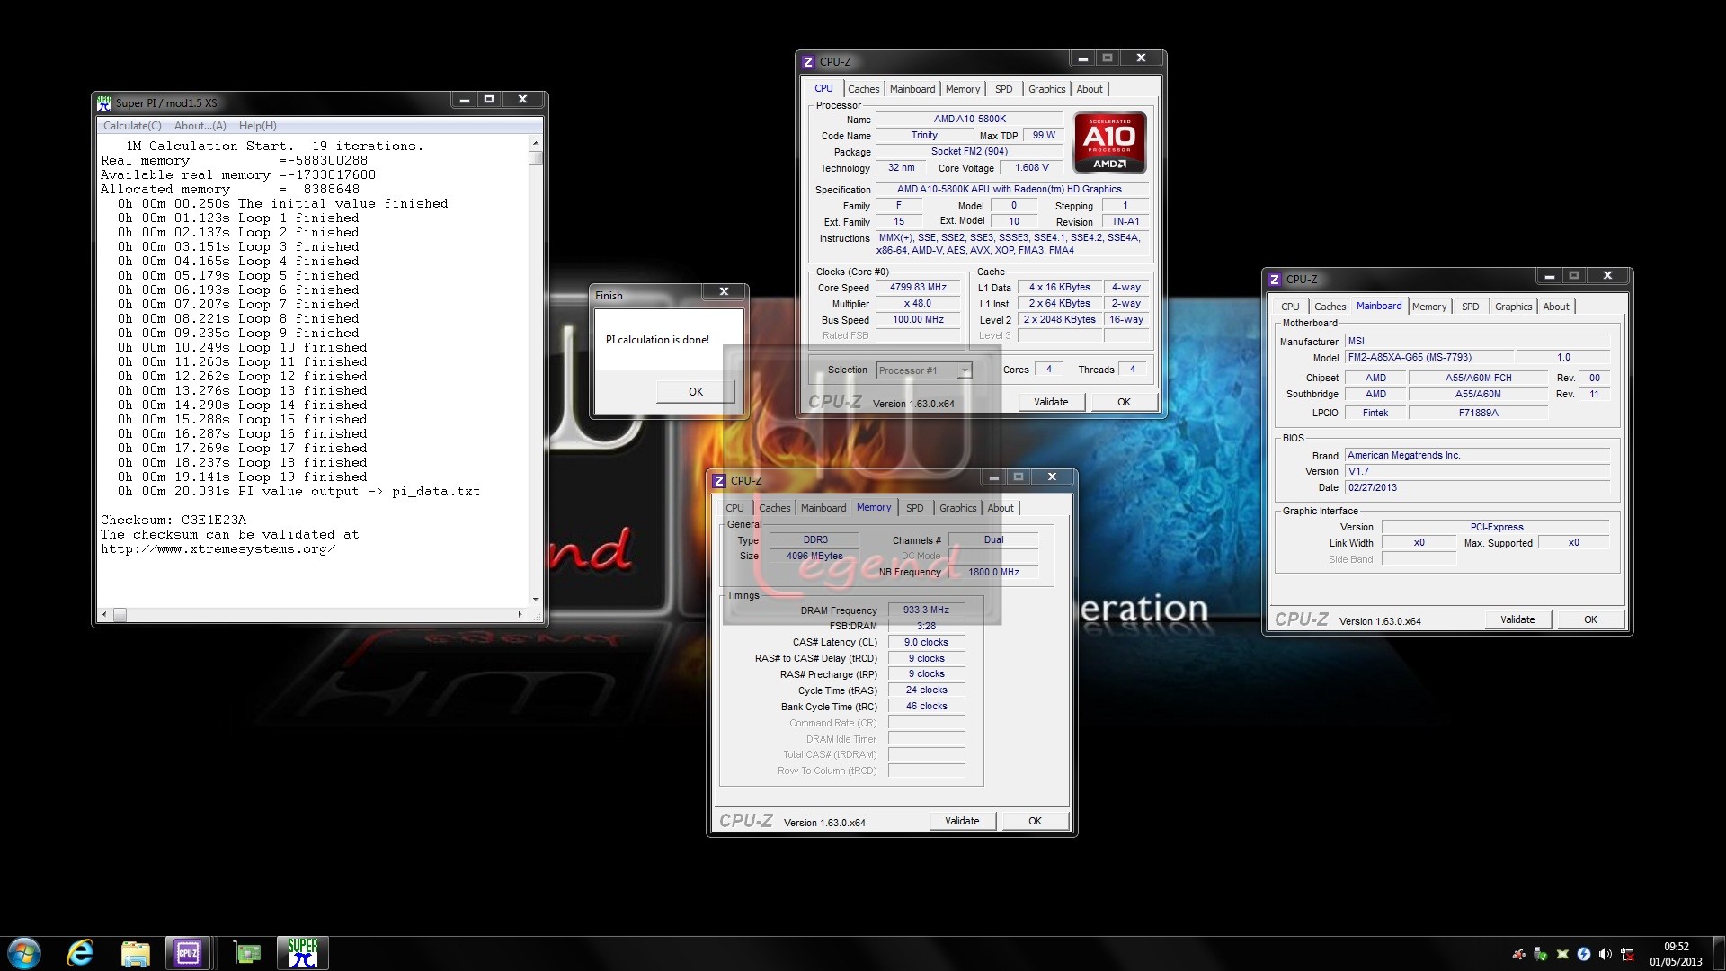Select About tab in CPU-Z Memory window
This screenshot has width=1726, height=971.
coord(1001,508)
